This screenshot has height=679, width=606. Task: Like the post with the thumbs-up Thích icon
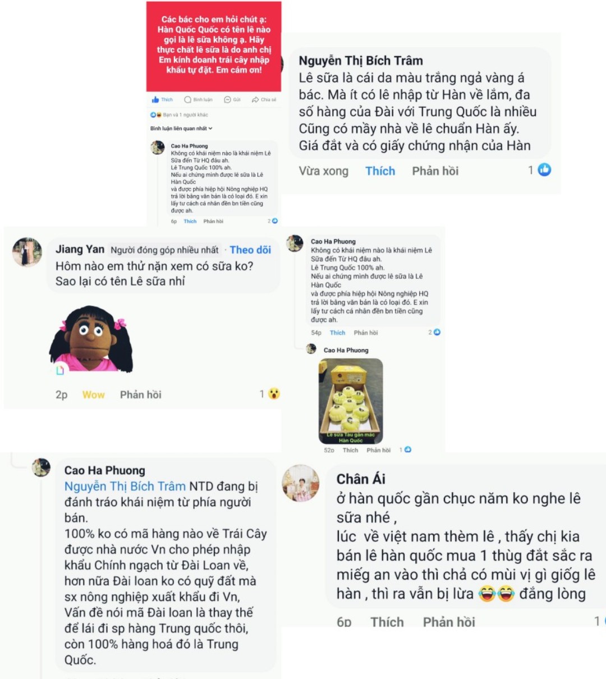point(162,99)
